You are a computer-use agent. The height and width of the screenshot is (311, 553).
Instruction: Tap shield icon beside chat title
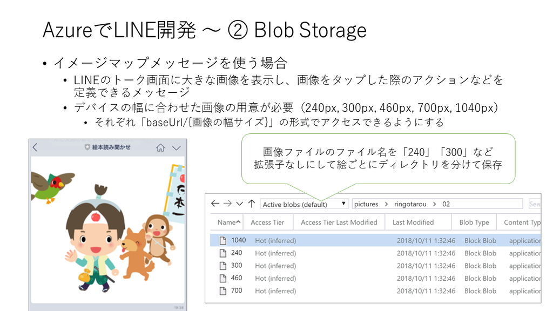pyautogui.click(x=87, y=147)
